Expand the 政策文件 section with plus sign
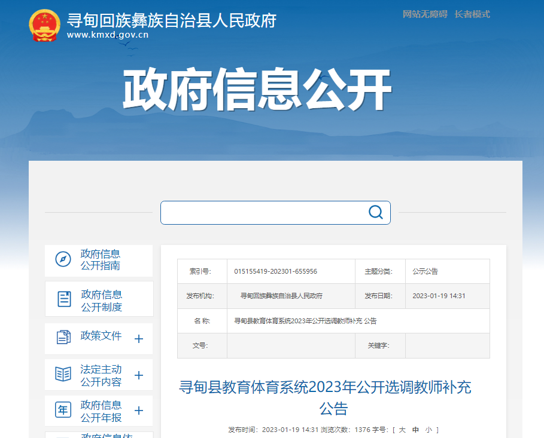The height and width of the screenshot is (438, 544). click(139, 339)
